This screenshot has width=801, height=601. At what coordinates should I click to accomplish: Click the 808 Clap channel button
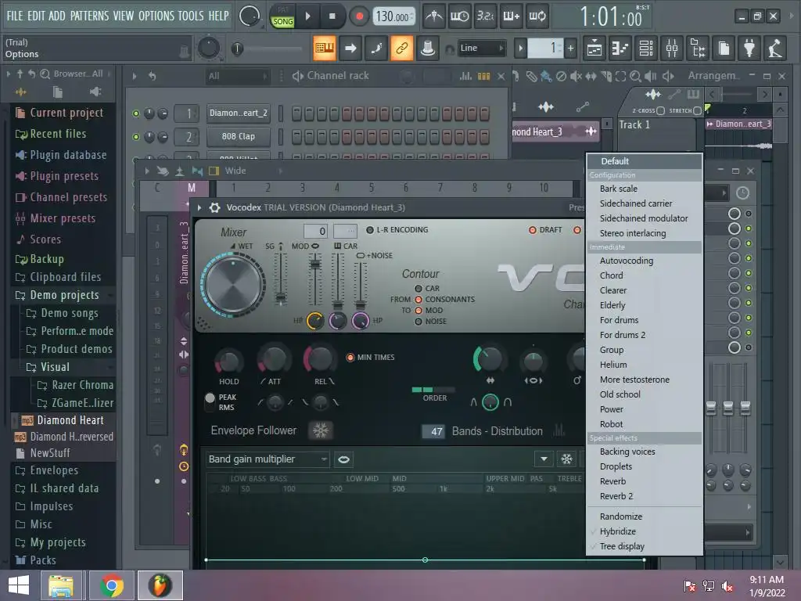click(x=238, y=136)
